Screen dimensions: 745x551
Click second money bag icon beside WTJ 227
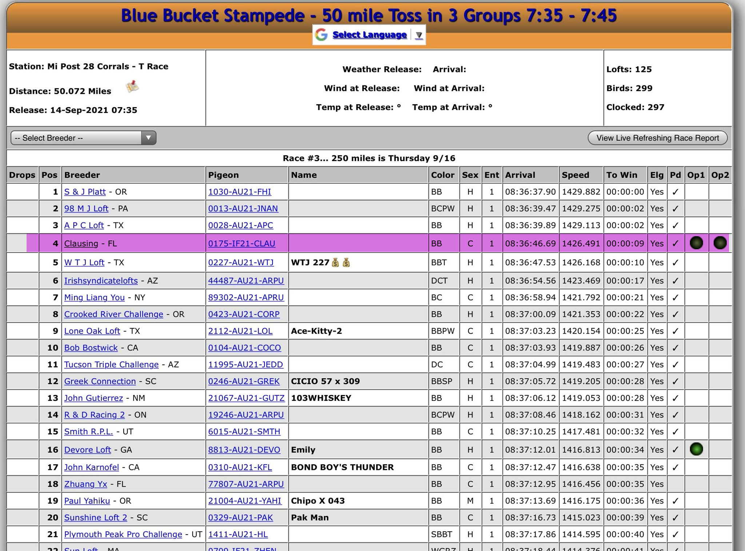coord(346,262)
